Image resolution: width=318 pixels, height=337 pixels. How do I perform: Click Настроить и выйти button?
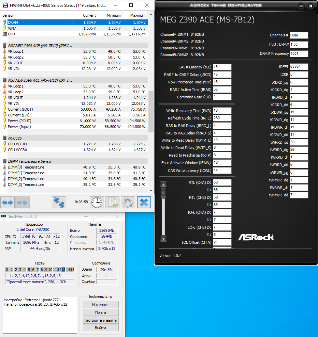tap(101, 320)
